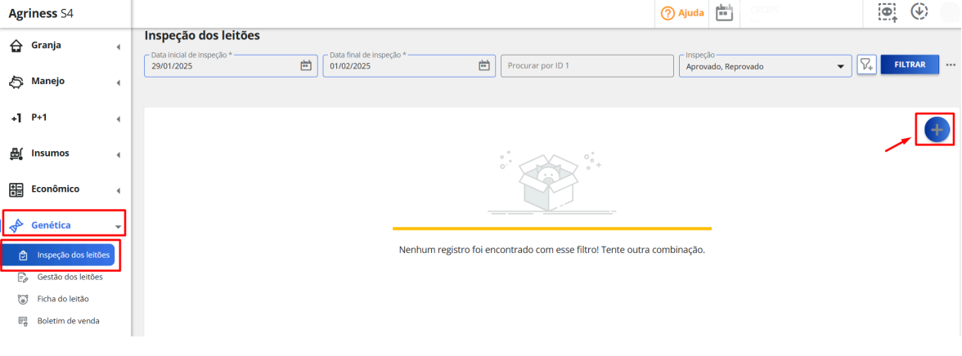Collapse the Genética menu section
962x356 pixels.
pos(65,225)
